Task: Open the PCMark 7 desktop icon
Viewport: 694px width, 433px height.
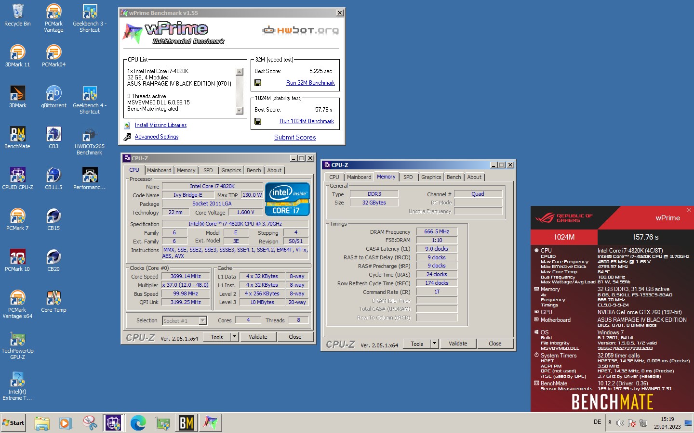Action: (x=17, y=219)
